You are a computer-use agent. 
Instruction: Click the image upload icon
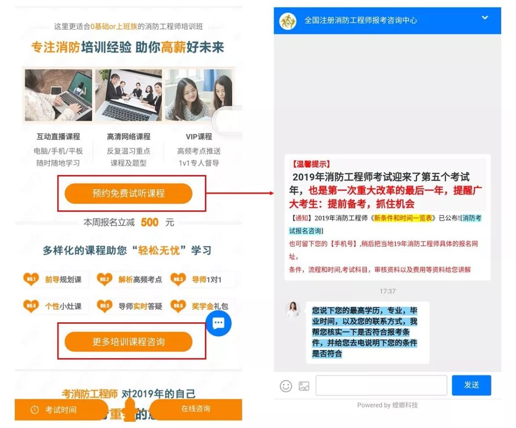pos(304,386)
